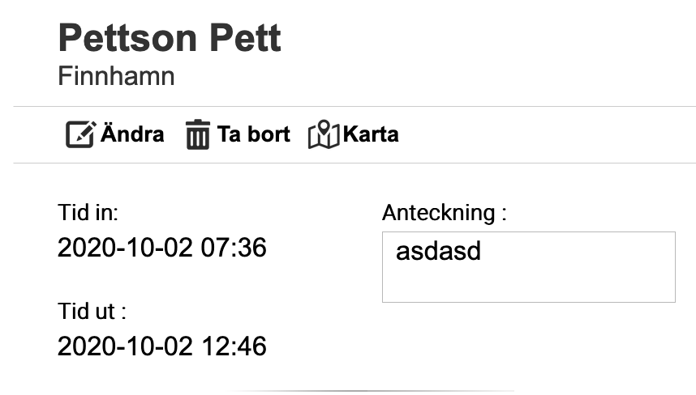Click the Tid in label

coord(88,213)
